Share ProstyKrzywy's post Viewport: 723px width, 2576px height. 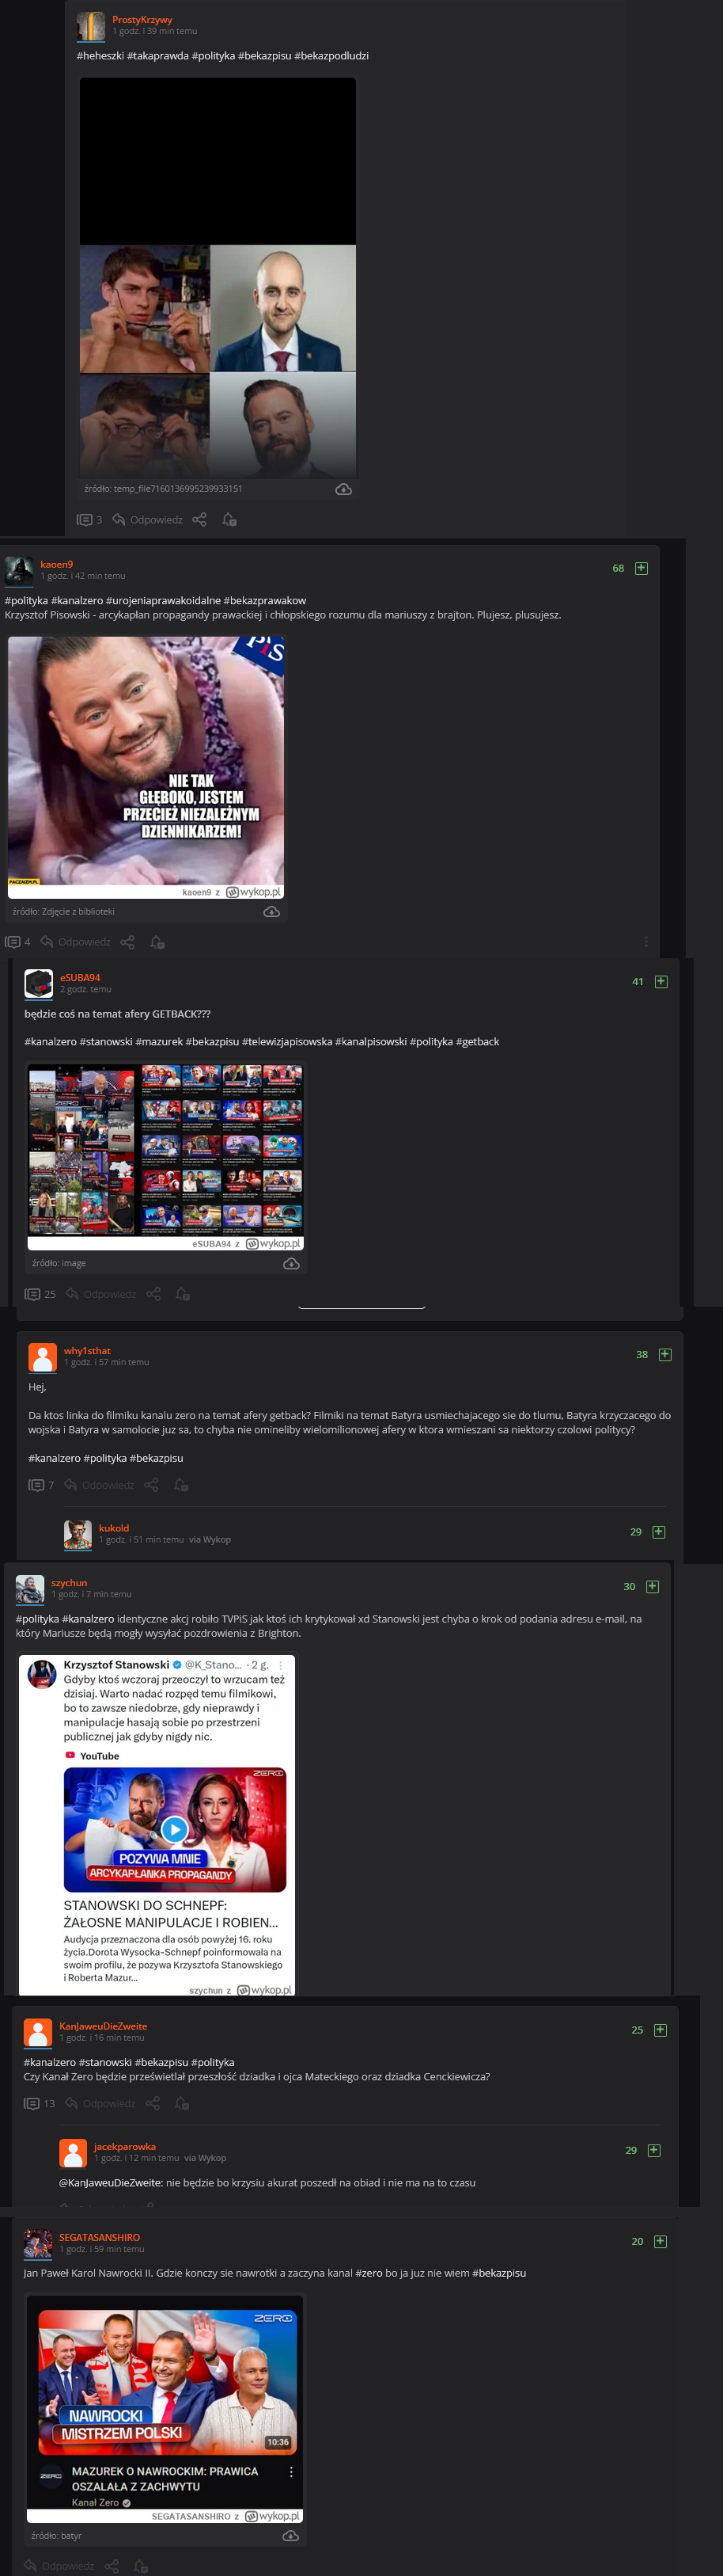pos(199,520)
